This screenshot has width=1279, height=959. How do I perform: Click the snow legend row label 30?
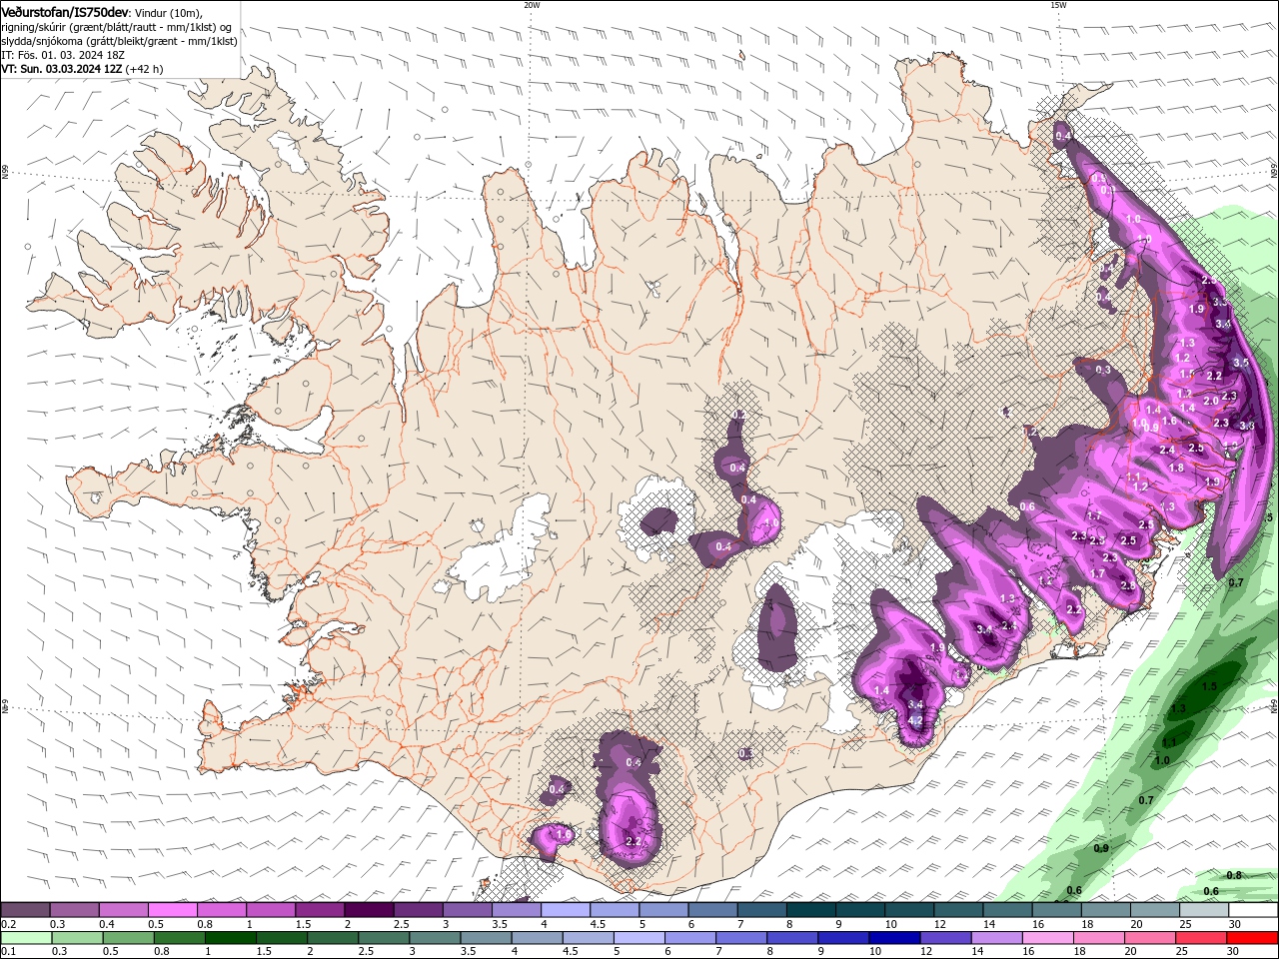coord(1235,924)
